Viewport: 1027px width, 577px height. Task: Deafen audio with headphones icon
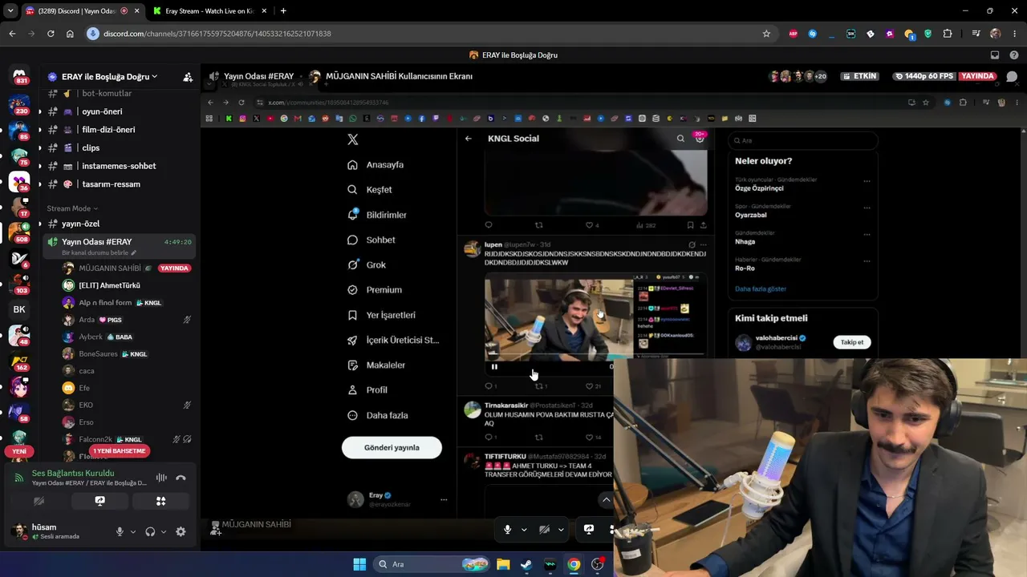[x=150, y=531]
